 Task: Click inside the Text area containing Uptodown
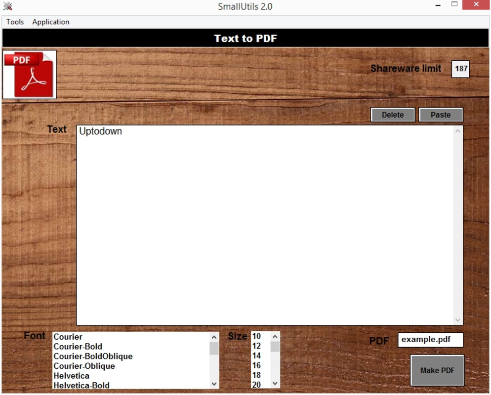coord(266,225)
